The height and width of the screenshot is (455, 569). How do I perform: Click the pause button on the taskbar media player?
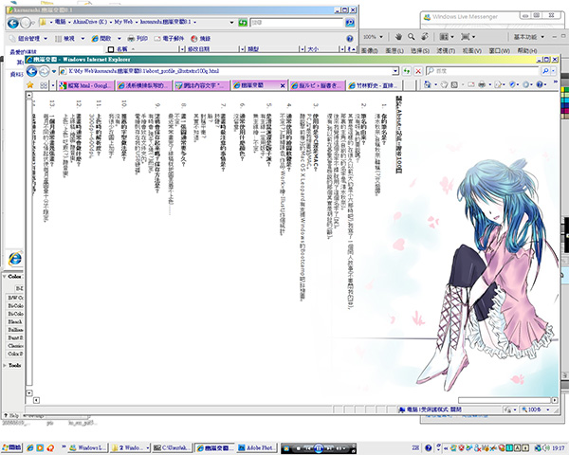pos(319,448)
